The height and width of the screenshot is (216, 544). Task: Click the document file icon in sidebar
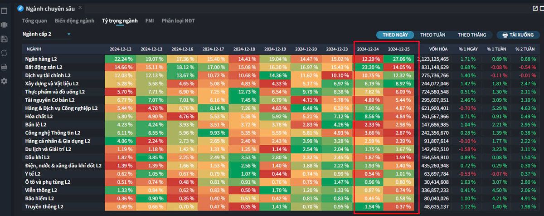click(x=5, y=67)
